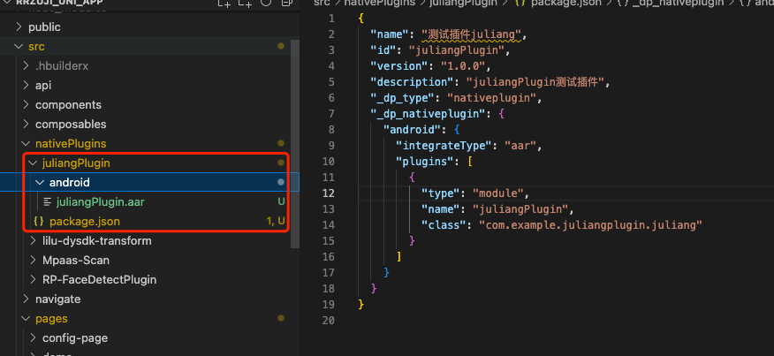This screenshot has width=774, height=356.
Task: Click the braces icon beside package.json in tree
Action: [x=38, y=221]
